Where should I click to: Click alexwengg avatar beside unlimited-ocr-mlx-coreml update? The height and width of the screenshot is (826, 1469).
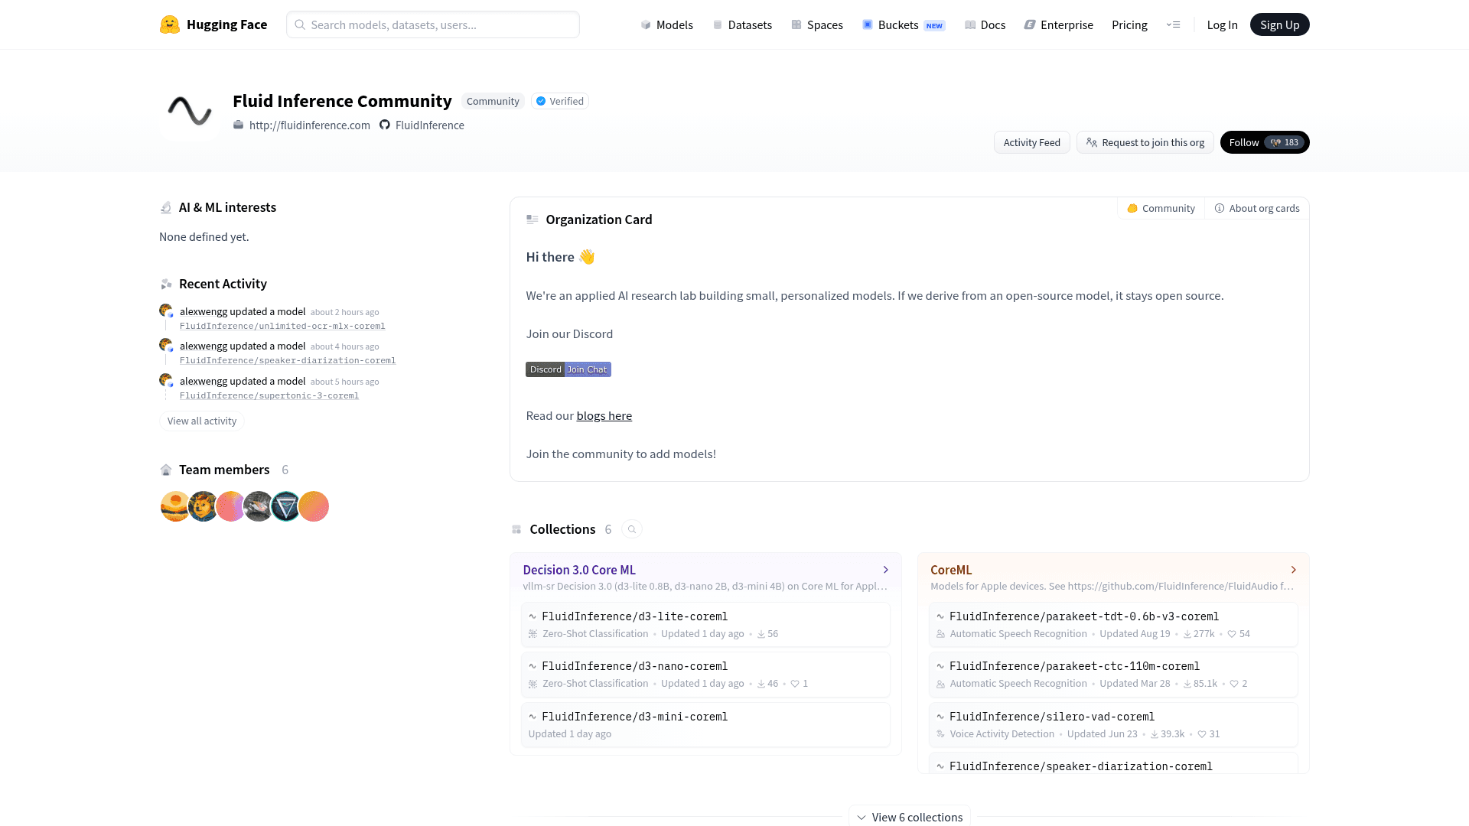(166, 311)
